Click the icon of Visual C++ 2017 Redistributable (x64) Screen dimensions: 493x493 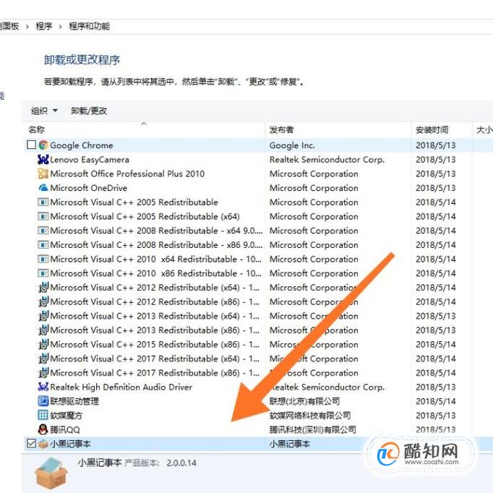43,359
